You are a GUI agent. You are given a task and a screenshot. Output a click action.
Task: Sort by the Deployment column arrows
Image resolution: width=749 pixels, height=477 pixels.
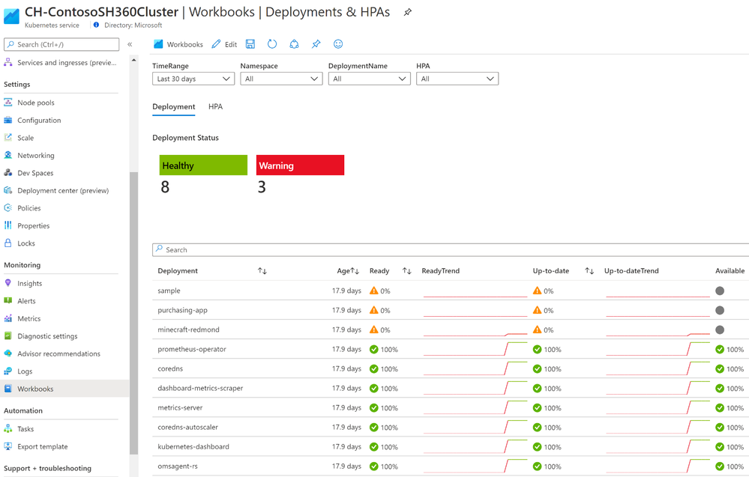click(x=262, y=271)
